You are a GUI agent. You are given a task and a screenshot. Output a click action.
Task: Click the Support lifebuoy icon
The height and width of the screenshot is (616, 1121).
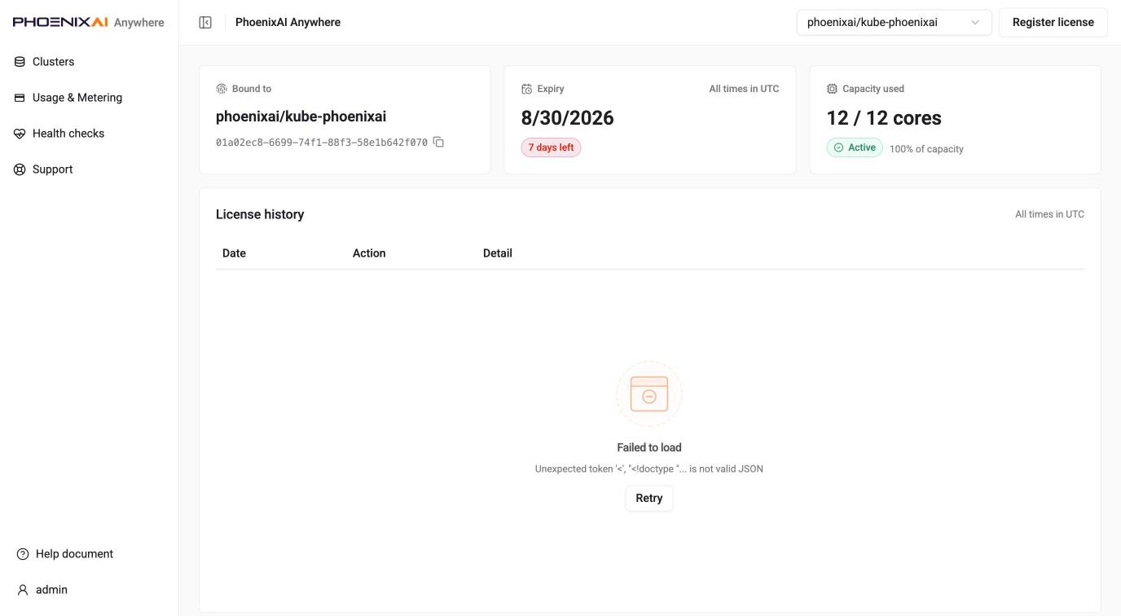20,169
